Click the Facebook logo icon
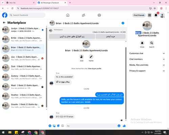Viewport: 169px width, 135px height. point(5,15)
